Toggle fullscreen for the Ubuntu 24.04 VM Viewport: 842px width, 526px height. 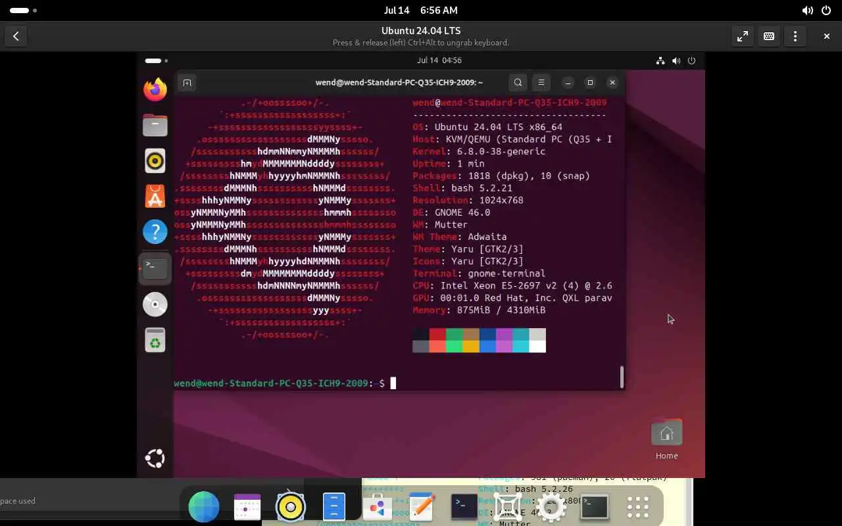coord(743,36)
